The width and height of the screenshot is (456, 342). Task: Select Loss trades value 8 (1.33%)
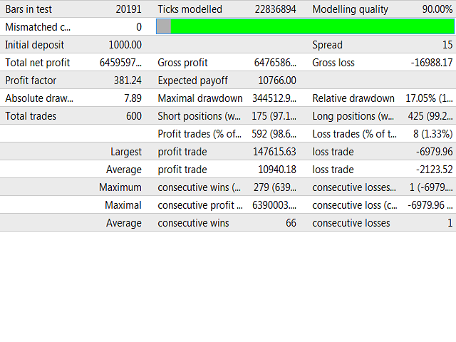[433, 134]
